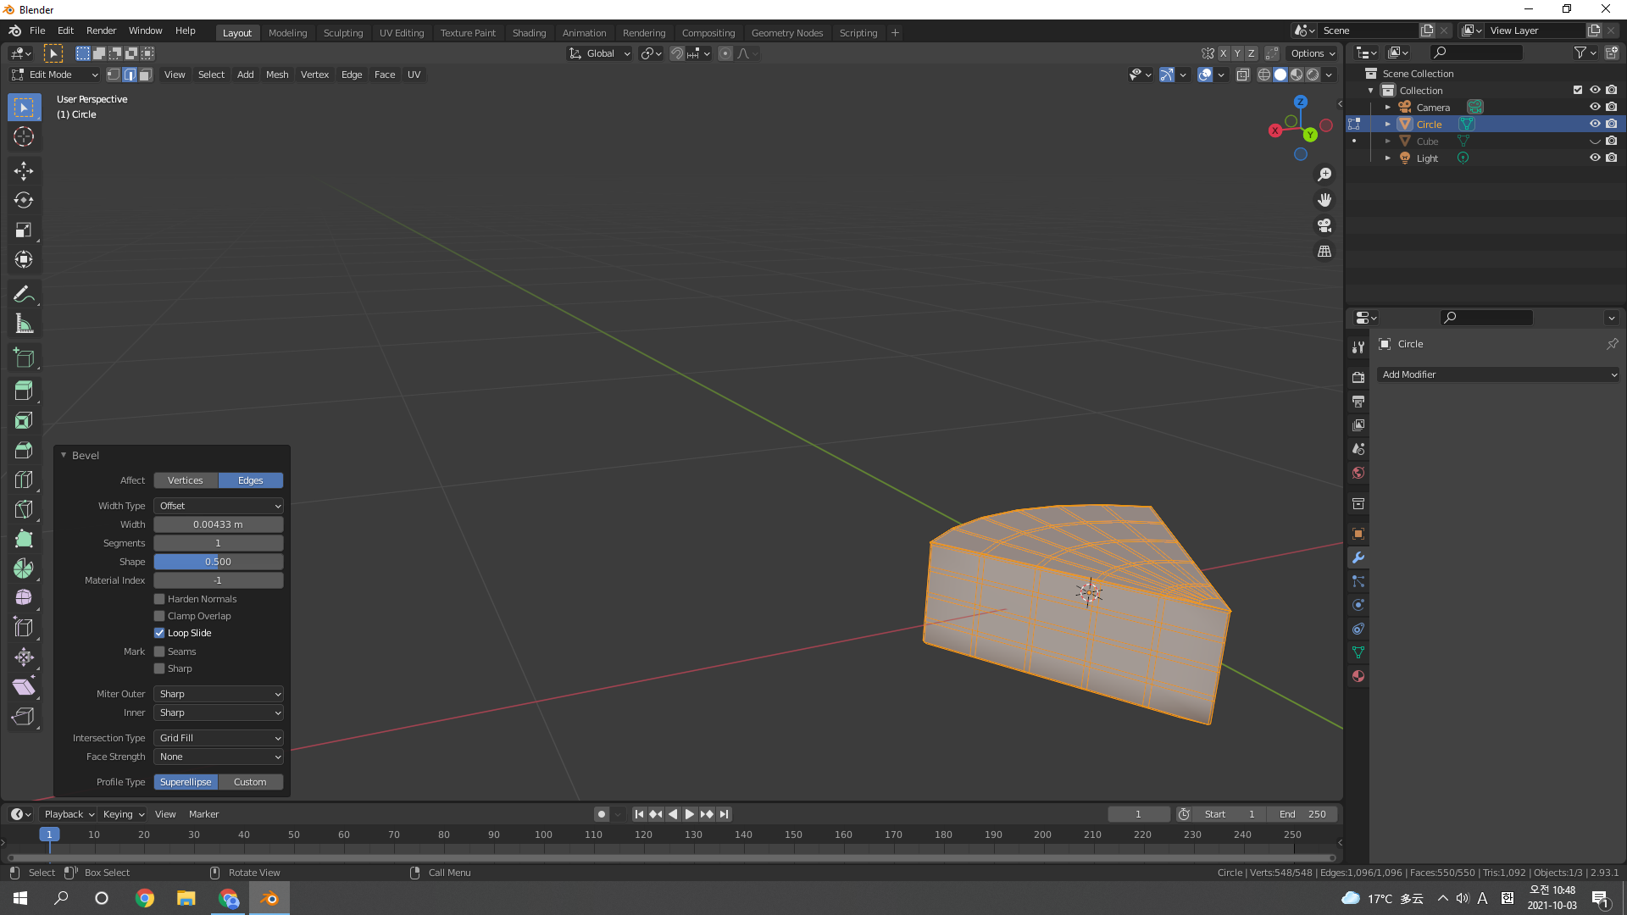Select the Rotate tool in toolbar
The image size is (1627, 915).
24,200
